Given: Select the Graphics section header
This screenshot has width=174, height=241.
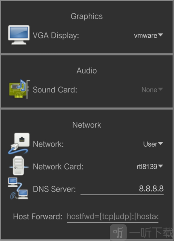Looking at the screenshot, I should 87,16.
